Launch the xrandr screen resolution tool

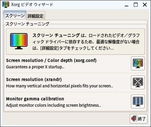(138, 82)
